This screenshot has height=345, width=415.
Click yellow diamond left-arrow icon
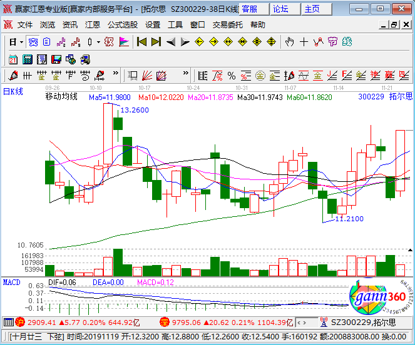click(x=199, y=42)
